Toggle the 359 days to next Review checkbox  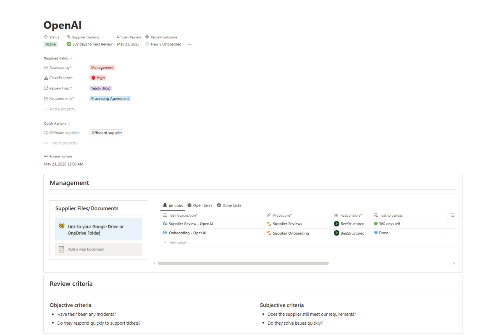[69, 44]
